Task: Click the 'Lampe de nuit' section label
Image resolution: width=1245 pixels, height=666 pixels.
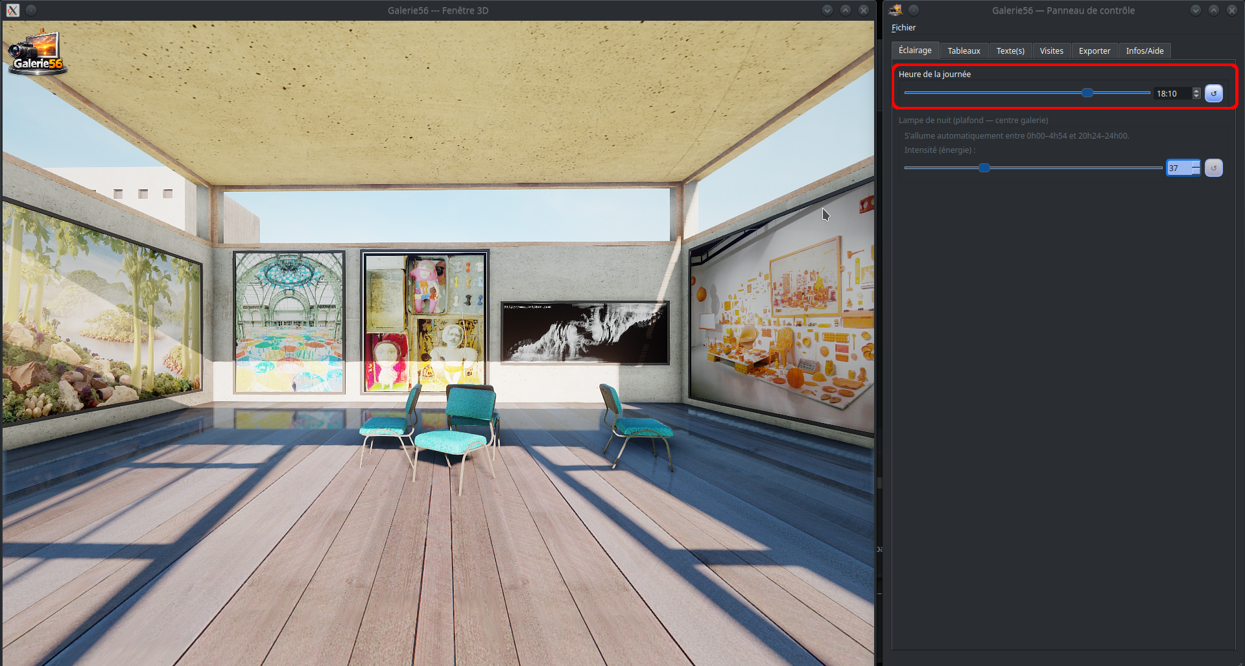Action: (973, 121)
